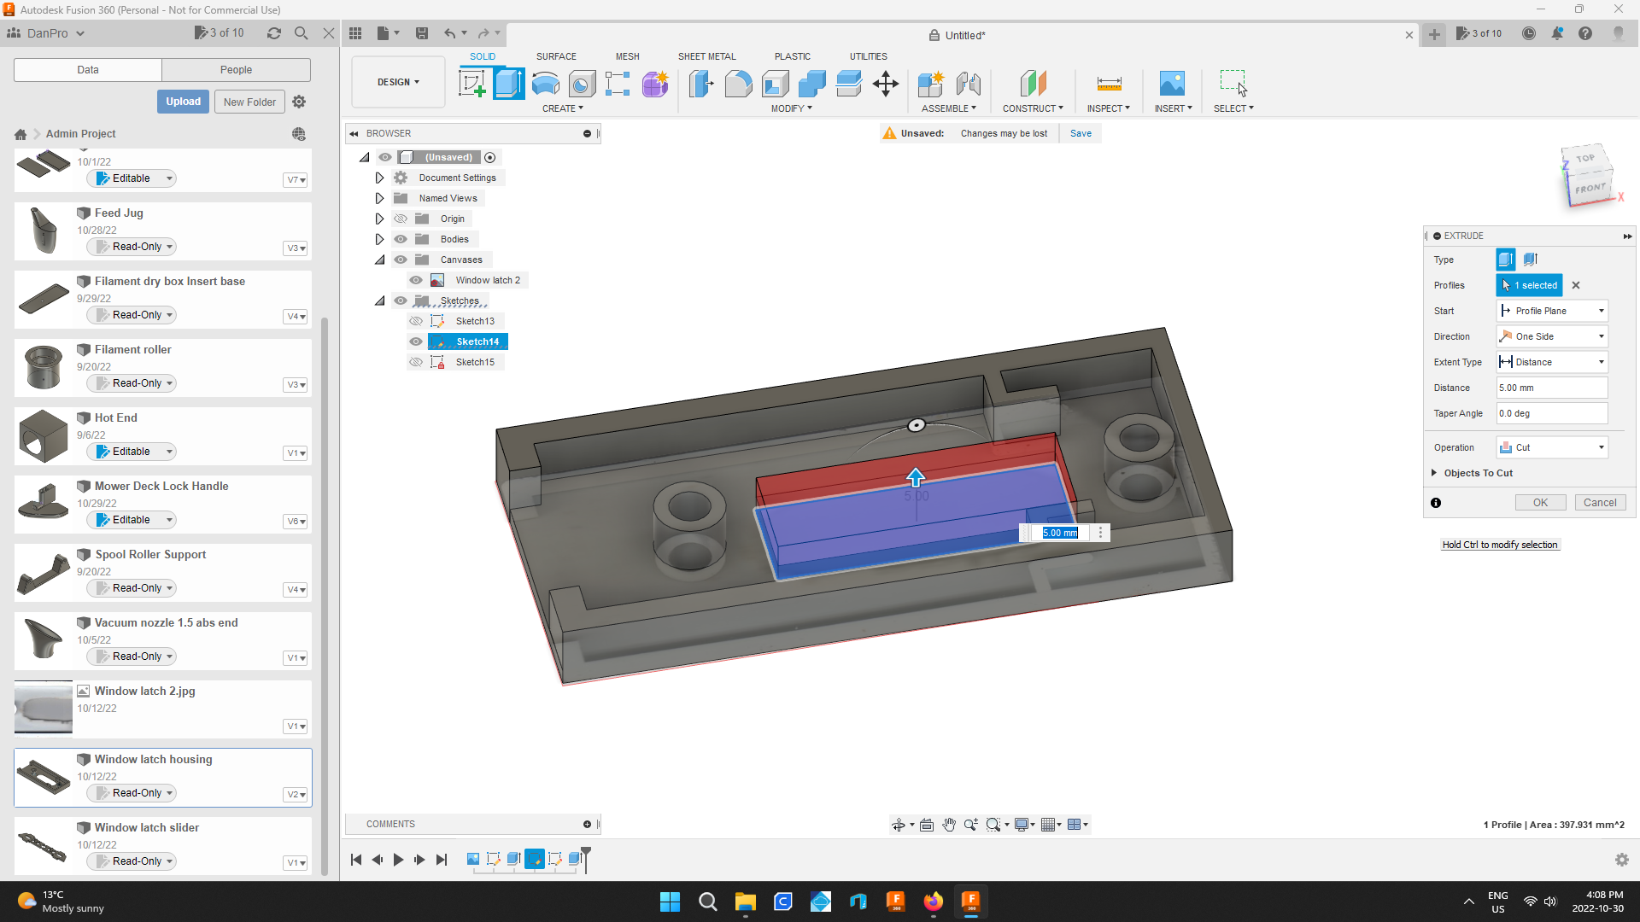Select the Fillet tool
The height and width of the screenshot is (922, 1640).
click(738, 83)
